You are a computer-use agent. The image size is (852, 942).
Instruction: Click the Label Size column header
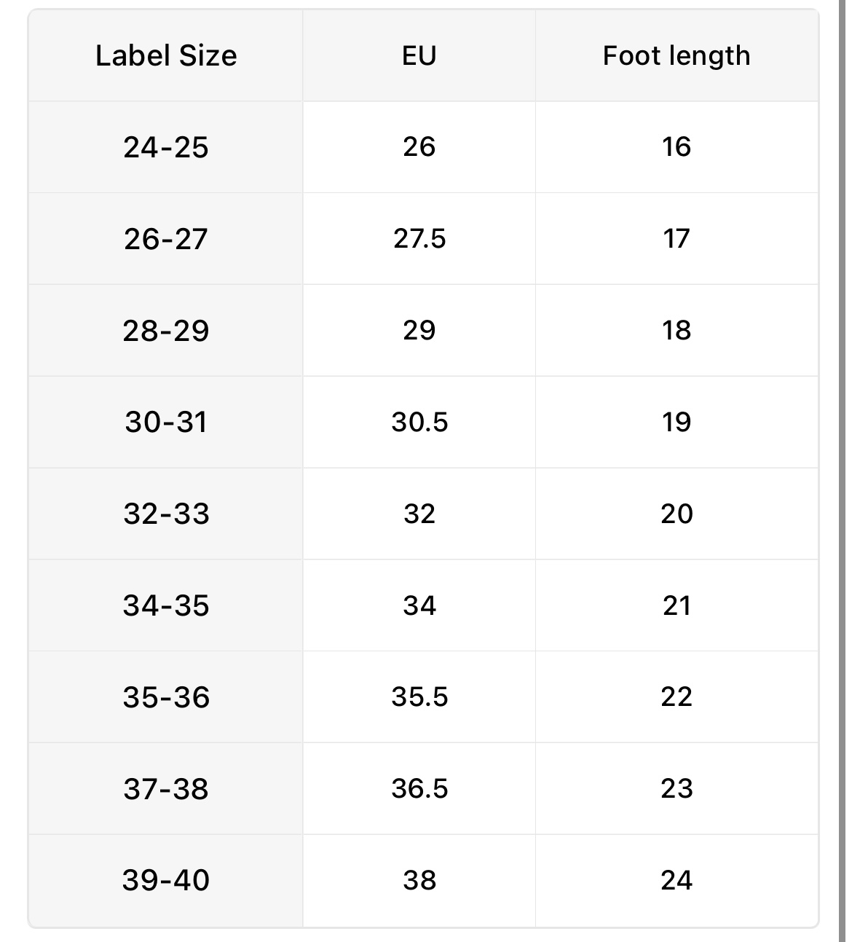pos(166,56)
